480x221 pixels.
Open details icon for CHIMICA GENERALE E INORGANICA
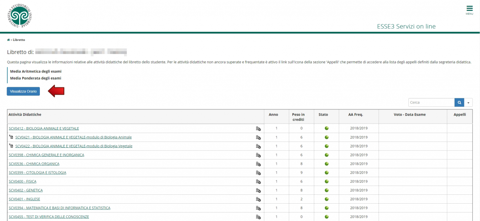258,155
